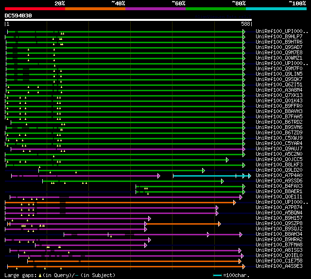The height and width of the screenshot is (279, 311).
Task: Select the UniRef100_B8LKF3 label
Action: pyautogui.click(x=279, y=165)
